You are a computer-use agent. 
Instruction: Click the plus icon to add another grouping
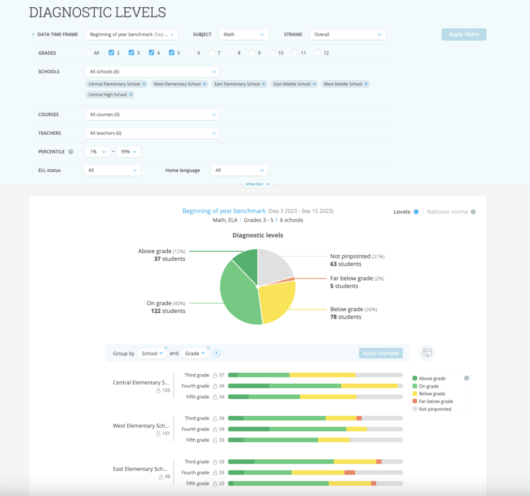coord(216,353)
